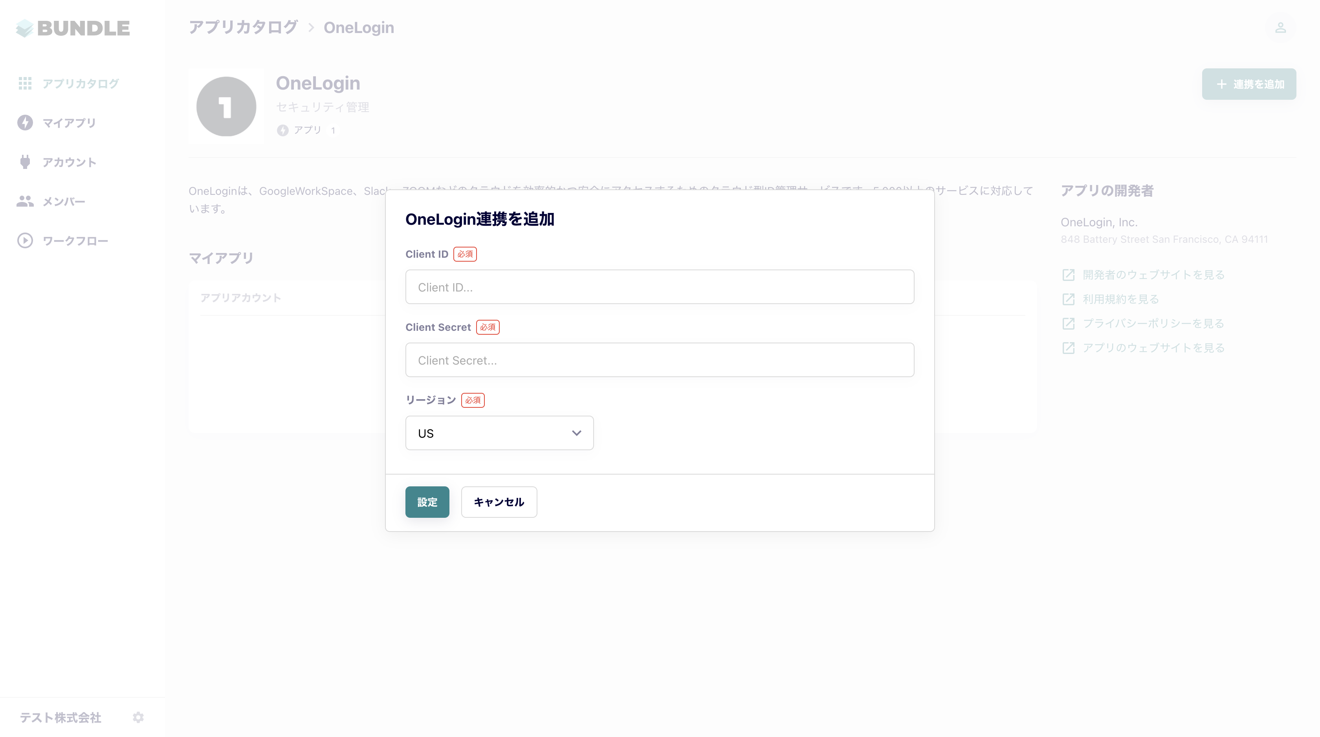Screen dimensions: 1320x737
Task: Select ワークフロー in sidebar menu
Action: (x=75, y=240)
